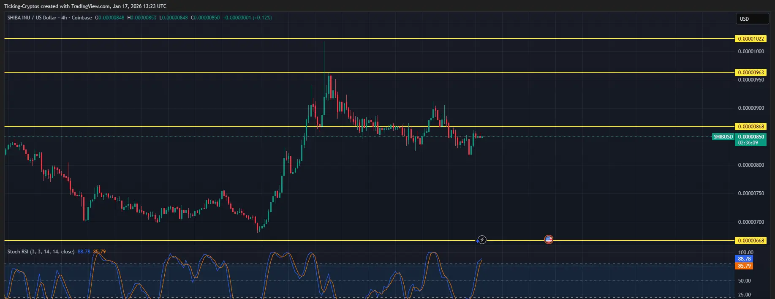Image resolution: width=775 pixels, height=299 pixels.
Task: Click the SHIBA INU / US Dollar title
Action: pyautogui.click(x=32, y=18)
